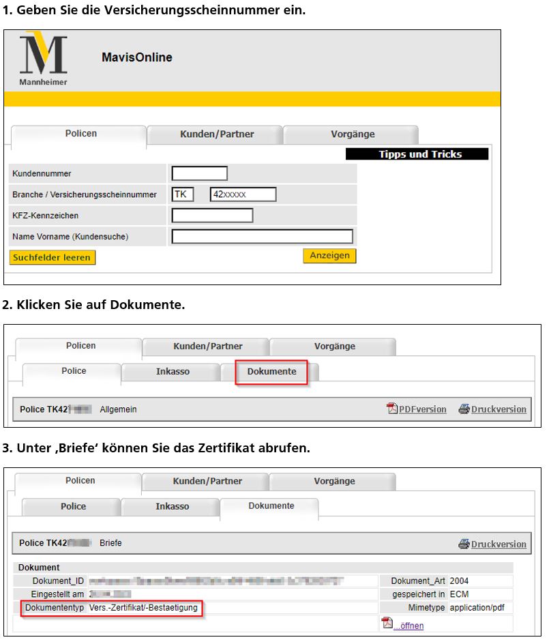Open the Vorgänge tab above Tipps und Tricks
This screenshot has width=551, height=644.
click(352, 134)
